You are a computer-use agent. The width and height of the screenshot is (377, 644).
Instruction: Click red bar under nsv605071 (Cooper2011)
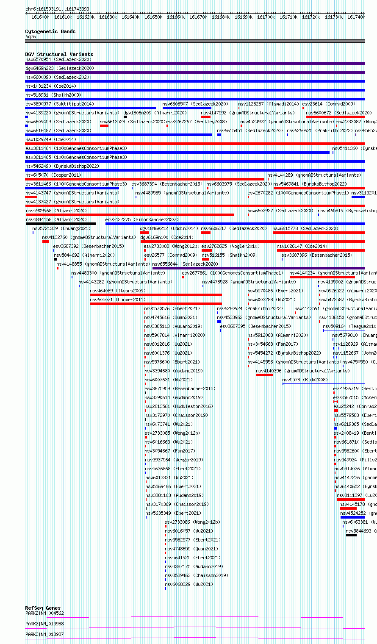(x=156, y=304)
